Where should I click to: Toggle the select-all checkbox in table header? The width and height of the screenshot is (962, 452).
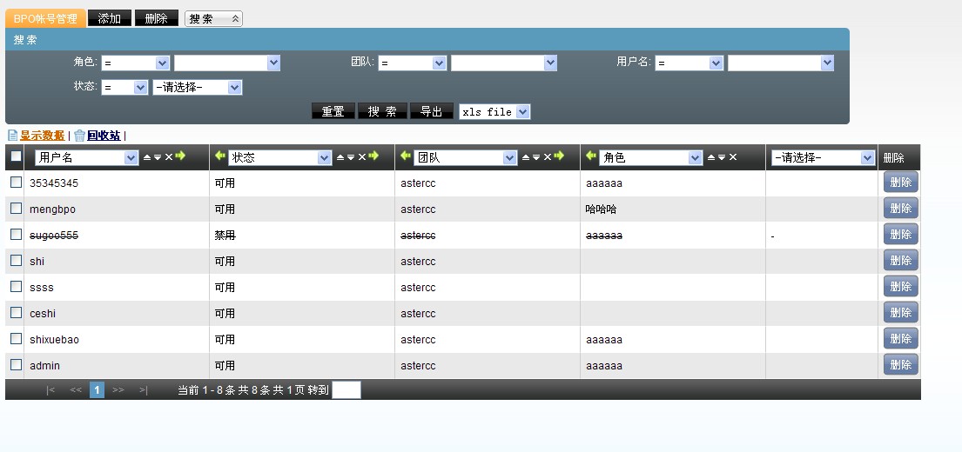(x=16, y=157)
